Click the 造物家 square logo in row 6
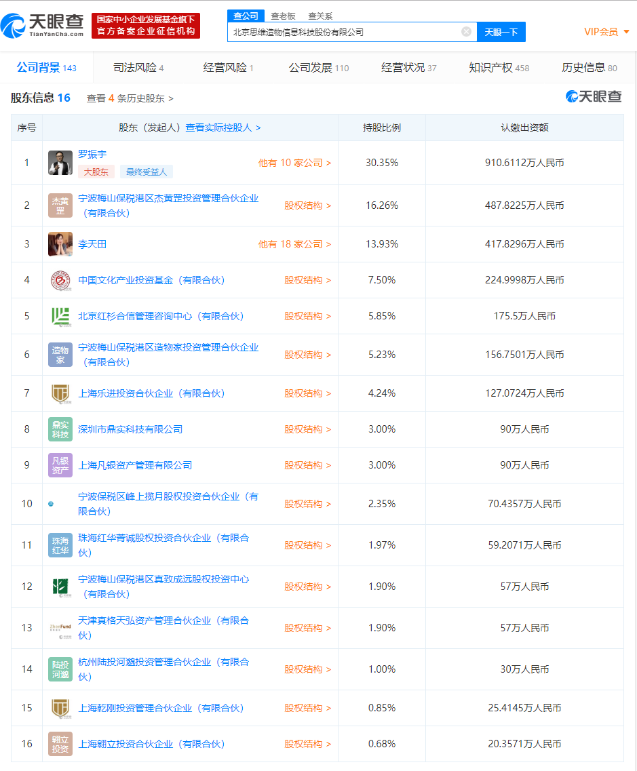The width and height of the screenshot is (637, 771). [60, 354]
